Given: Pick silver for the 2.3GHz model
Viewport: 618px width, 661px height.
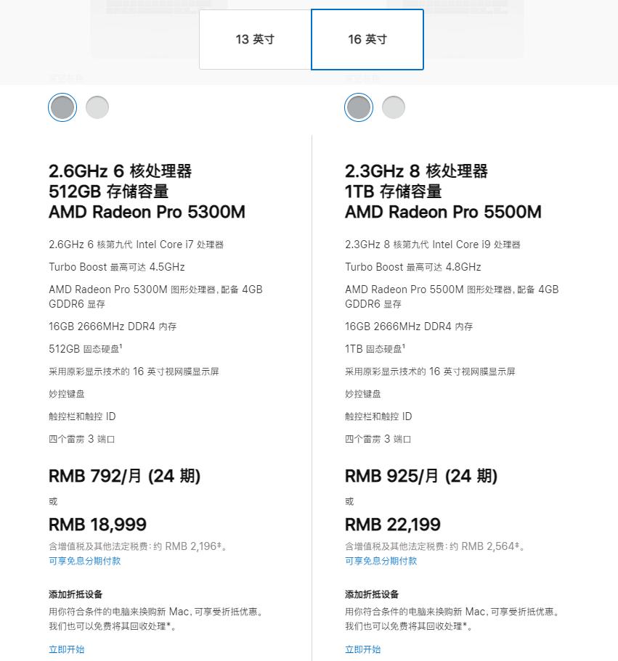Looking at the screenshot, I should [x=394, y=107].
